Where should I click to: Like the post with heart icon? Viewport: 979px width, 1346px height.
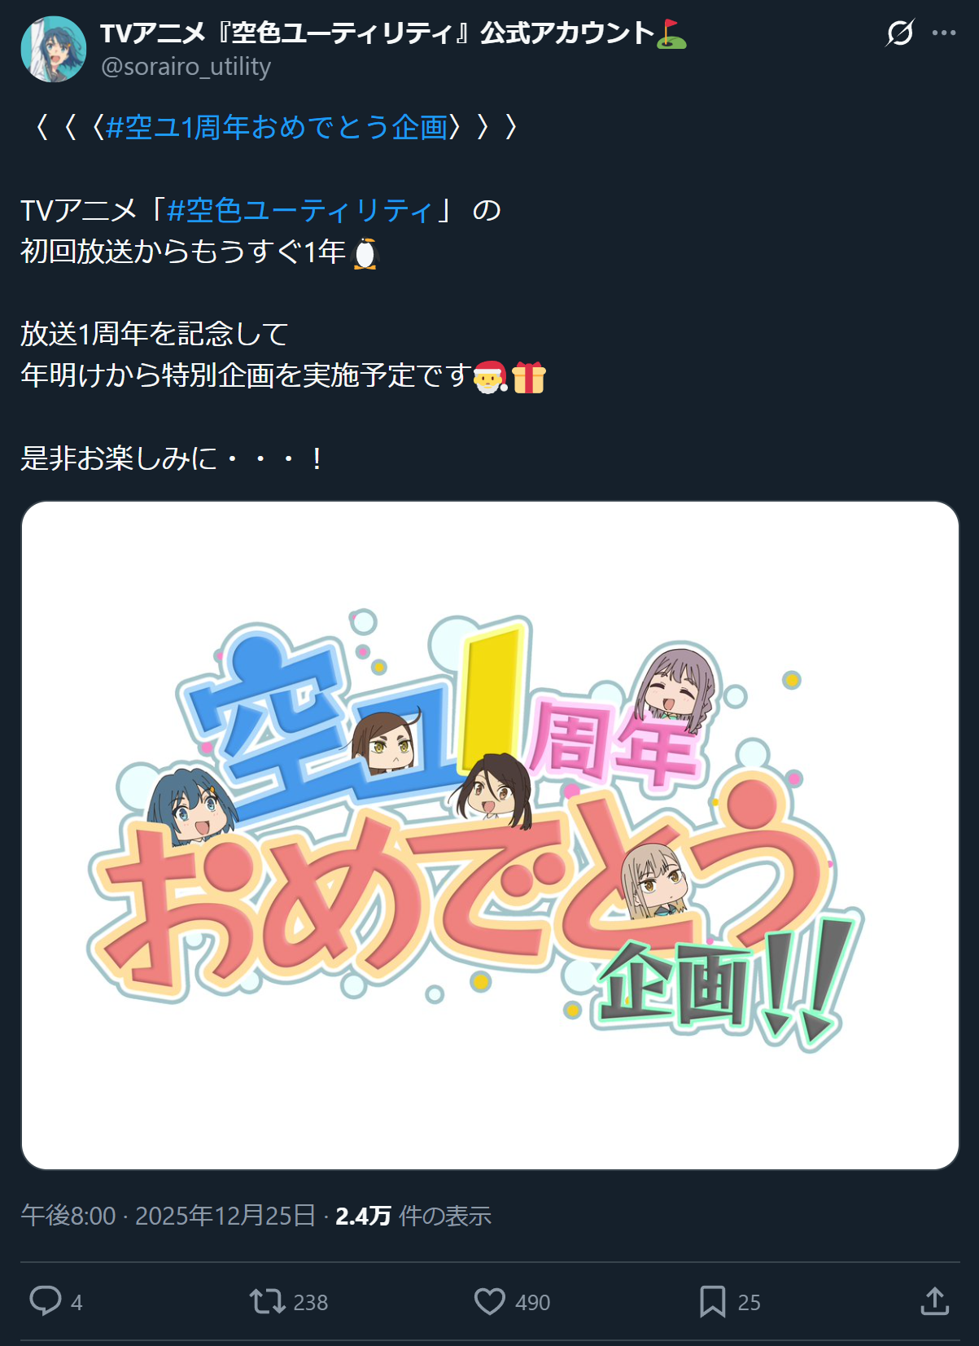coord(490,1301)
